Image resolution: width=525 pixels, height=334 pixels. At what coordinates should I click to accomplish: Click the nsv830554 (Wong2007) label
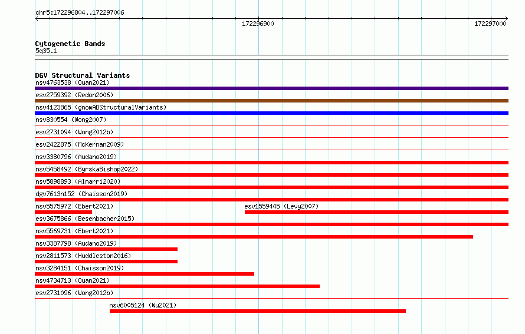pyautogui.click(x=71, y=120)
